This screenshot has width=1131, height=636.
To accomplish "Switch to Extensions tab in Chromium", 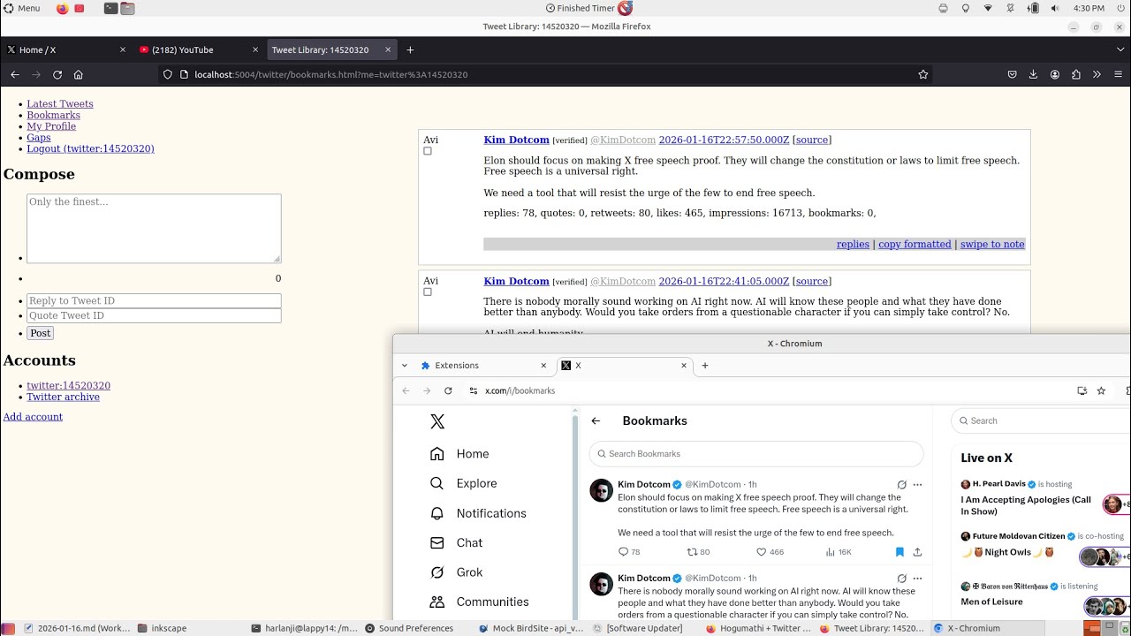I will pos(484,366).
